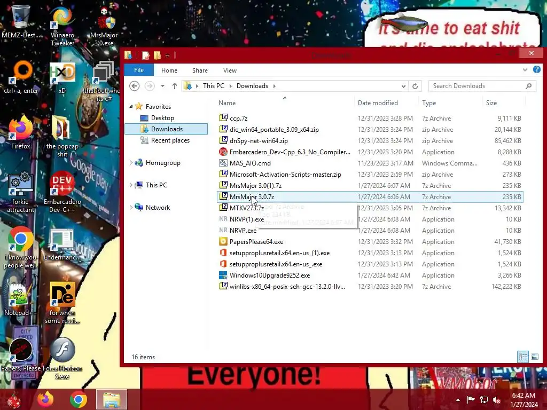Click Action Center flag tray icon
This screenshot has width=547, height=410.
(x=471, y=399)
